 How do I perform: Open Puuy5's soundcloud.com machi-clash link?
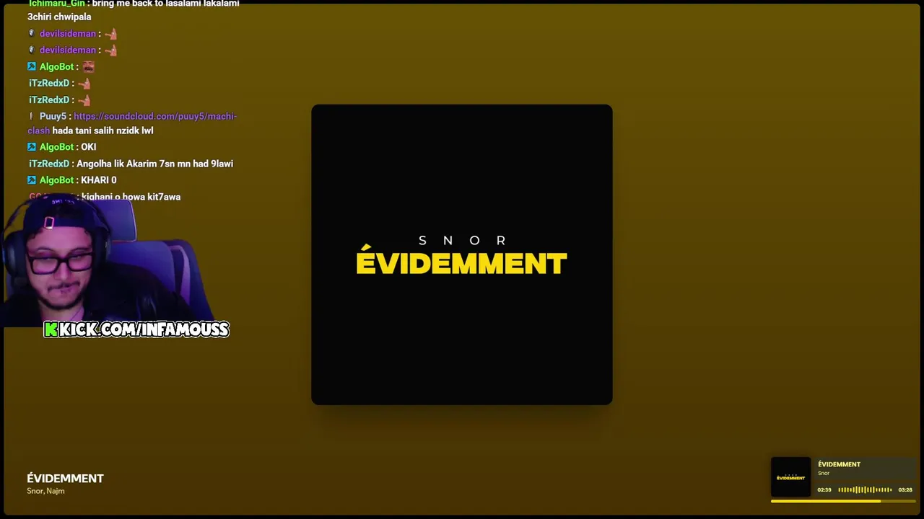tap(132, 123)
